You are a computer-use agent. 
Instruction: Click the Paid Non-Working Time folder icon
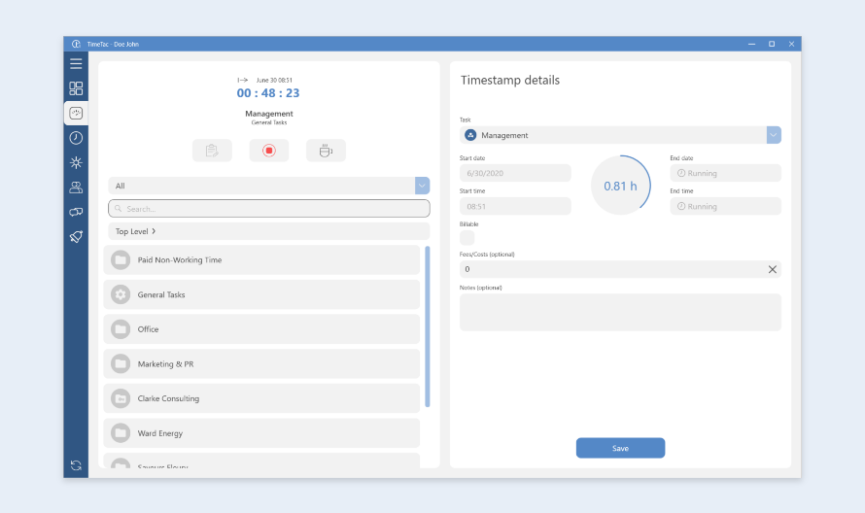(x=121, y=259)
